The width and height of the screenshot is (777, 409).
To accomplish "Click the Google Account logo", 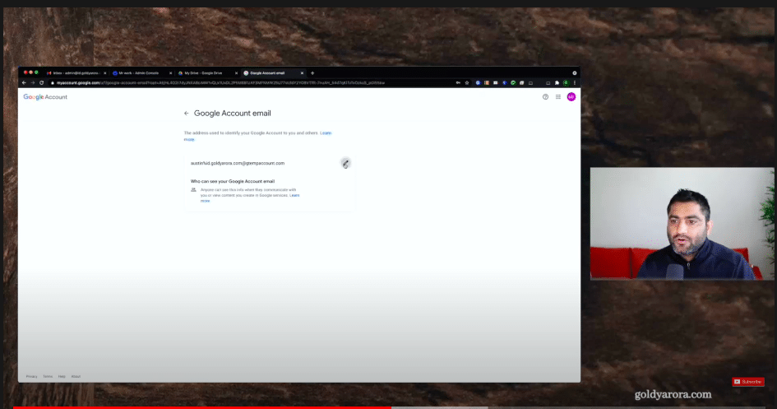I will click(x=45, y=97).
